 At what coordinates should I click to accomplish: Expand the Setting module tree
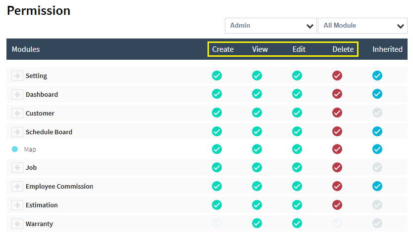17,76
